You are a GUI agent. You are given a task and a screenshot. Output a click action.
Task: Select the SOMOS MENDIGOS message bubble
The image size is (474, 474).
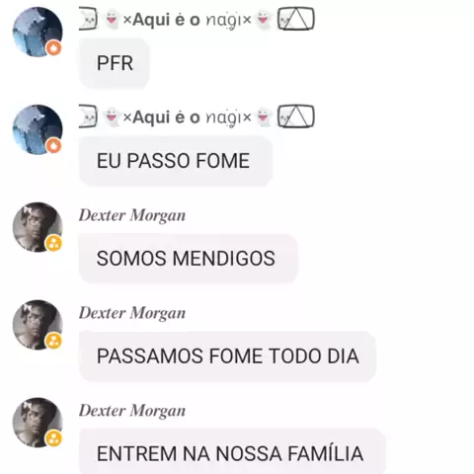(x=189, y=258)
